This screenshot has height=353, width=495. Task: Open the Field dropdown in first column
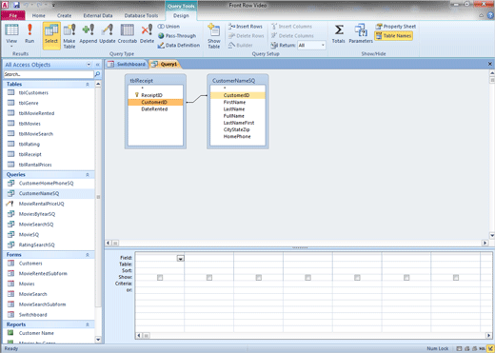click(x=180, y=259)
